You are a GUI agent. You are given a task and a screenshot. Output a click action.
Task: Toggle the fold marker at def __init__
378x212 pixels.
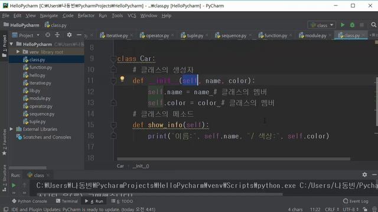pyautogui.click(x=113, y=81)
